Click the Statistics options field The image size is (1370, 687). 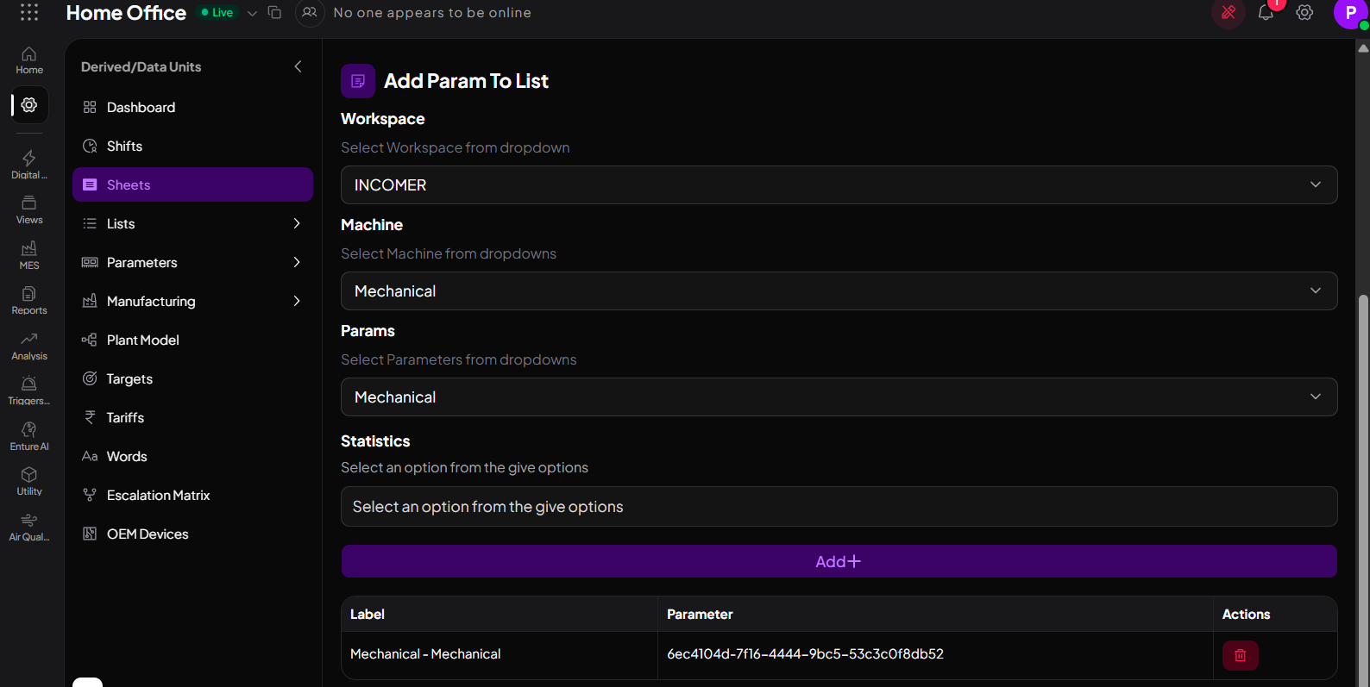(x=839, y=507)
